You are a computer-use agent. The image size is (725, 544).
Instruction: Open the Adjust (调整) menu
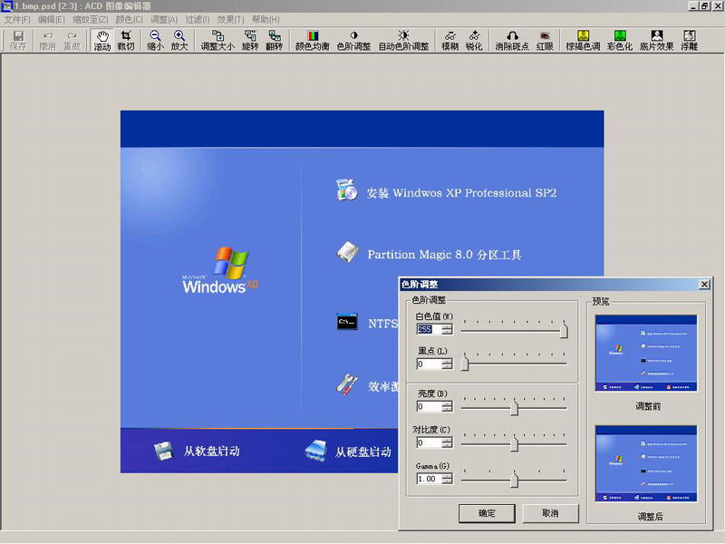164,19
